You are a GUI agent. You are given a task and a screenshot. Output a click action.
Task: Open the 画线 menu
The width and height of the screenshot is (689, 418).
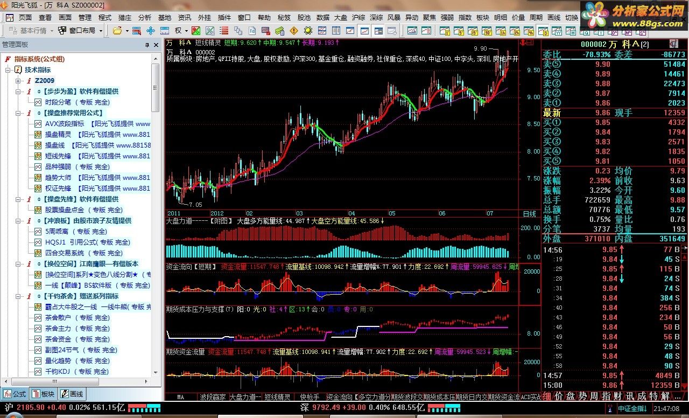tap(554, 17)
